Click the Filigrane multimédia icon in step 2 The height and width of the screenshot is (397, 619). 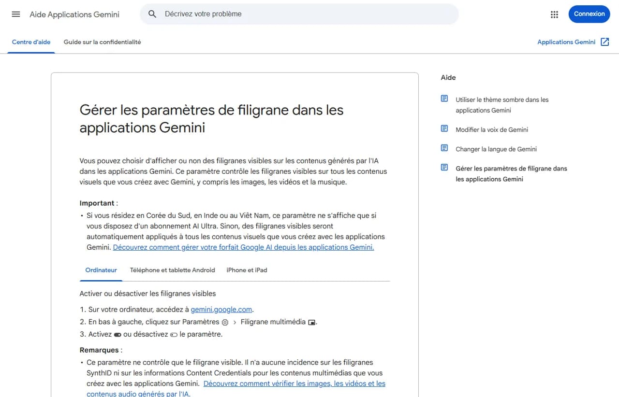(312, 322)
